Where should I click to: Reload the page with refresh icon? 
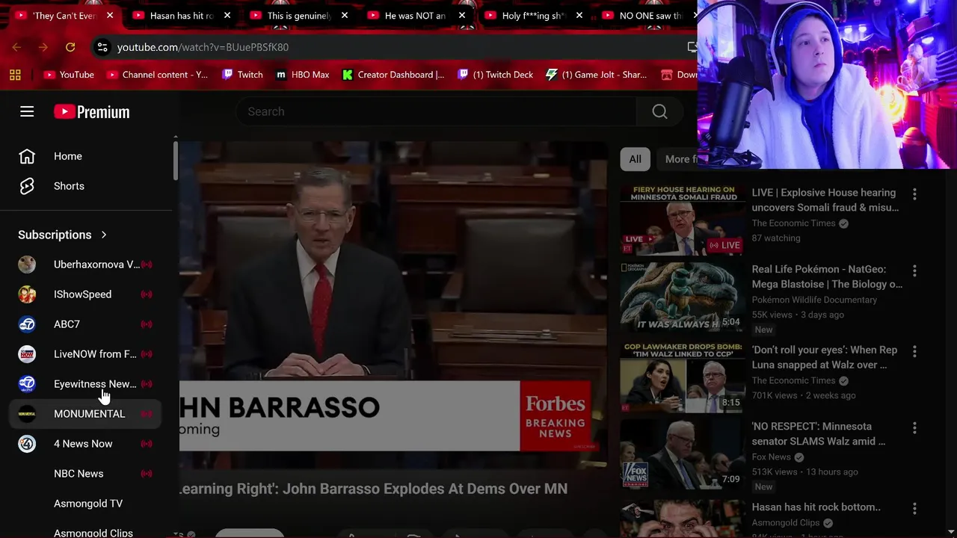[x=70, y=47]
